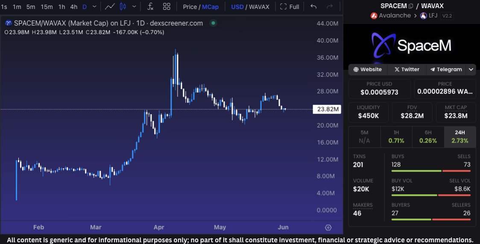Click the Mar label on time axis
Image resolution: width=480 pixels, height=244 pixels.
click(x=96, y=227)
